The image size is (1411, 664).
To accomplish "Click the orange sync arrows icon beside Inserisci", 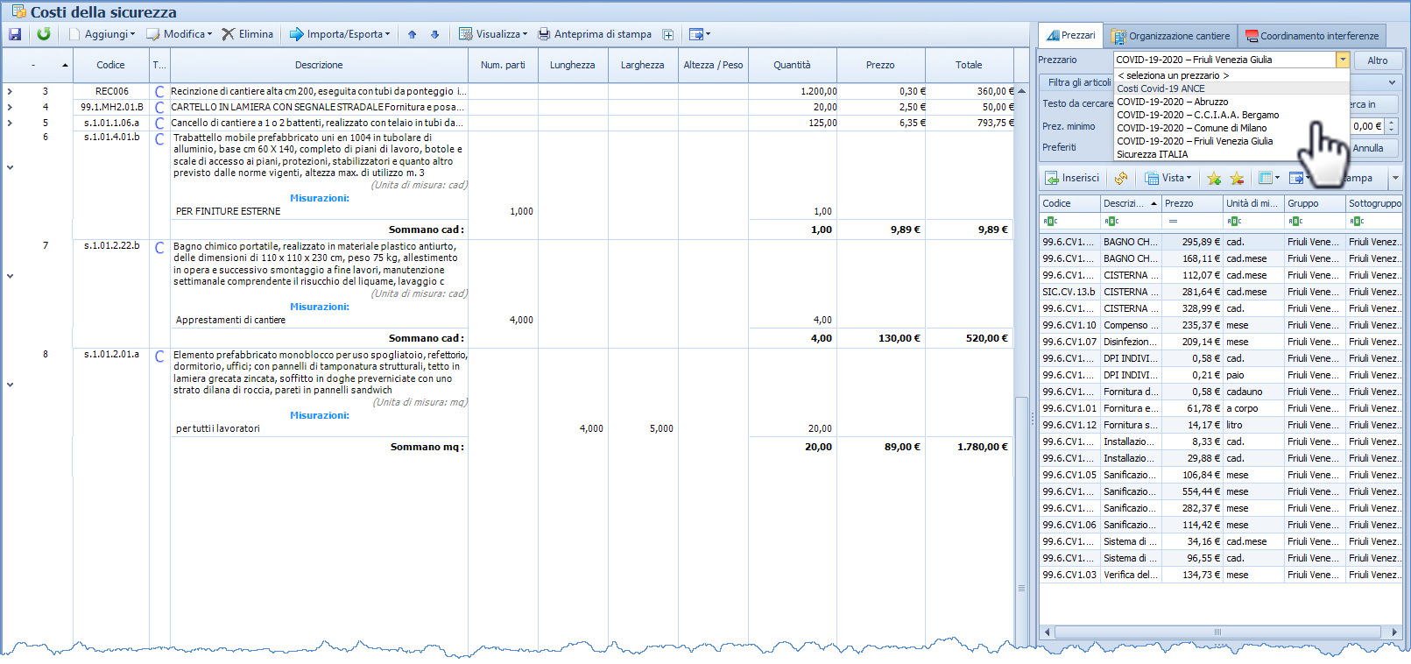I will pyautogui.click(x=1121, y=178).
